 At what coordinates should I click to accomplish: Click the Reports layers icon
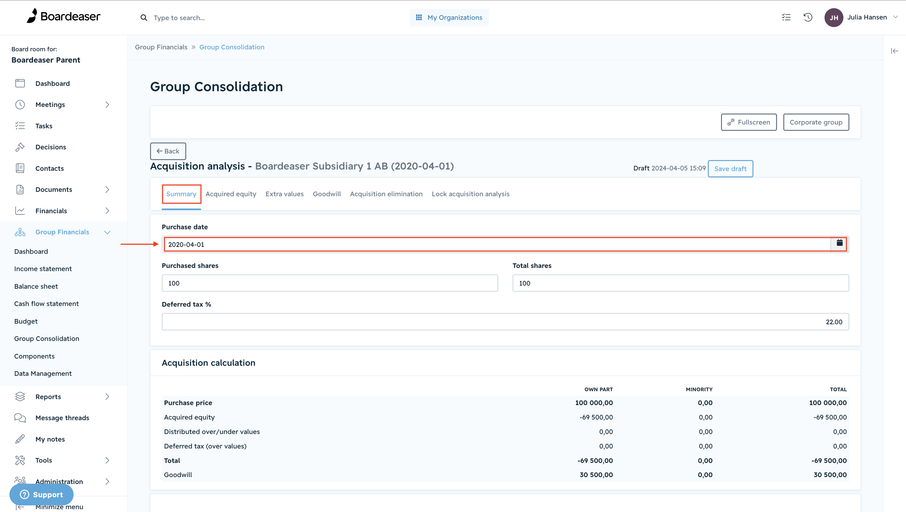coord(20,396)
